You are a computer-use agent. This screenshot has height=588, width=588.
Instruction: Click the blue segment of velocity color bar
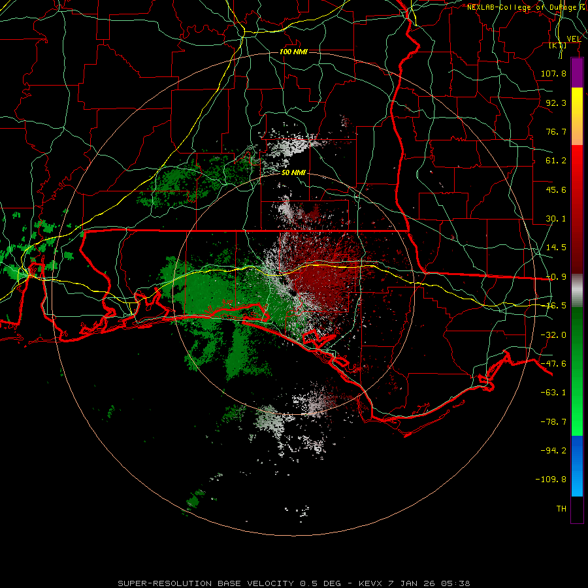577,466
